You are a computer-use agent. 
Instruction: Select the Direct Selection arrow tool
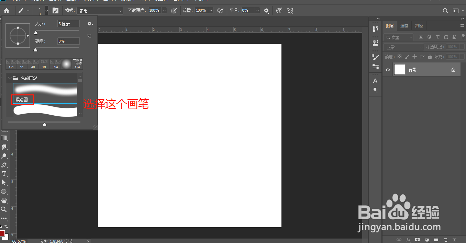4,183
